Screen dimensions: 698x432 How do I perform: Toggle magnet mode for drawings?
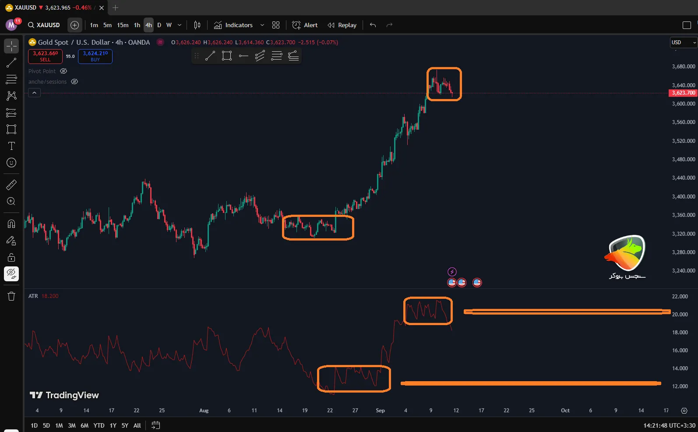click(x=11, y=224)
